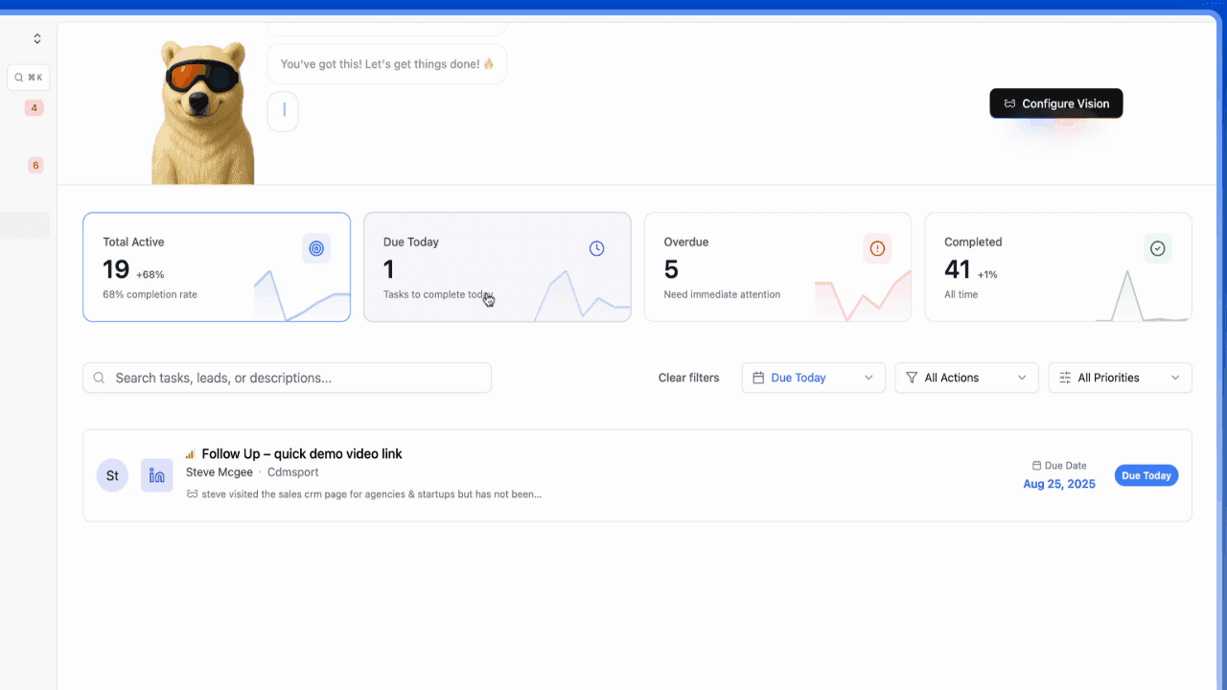
Task: Click the Steve Mcgee lead name
Action: click(220, 472)
